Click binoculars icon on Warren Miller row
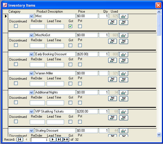Image resolution: width=163 pixels, height=144 pixels. 123,74
